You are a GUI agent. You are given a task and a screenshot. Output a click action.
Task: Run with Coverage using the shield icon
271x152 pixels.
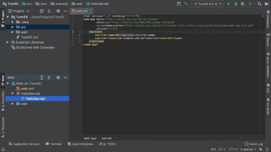[x=243, y=4]
